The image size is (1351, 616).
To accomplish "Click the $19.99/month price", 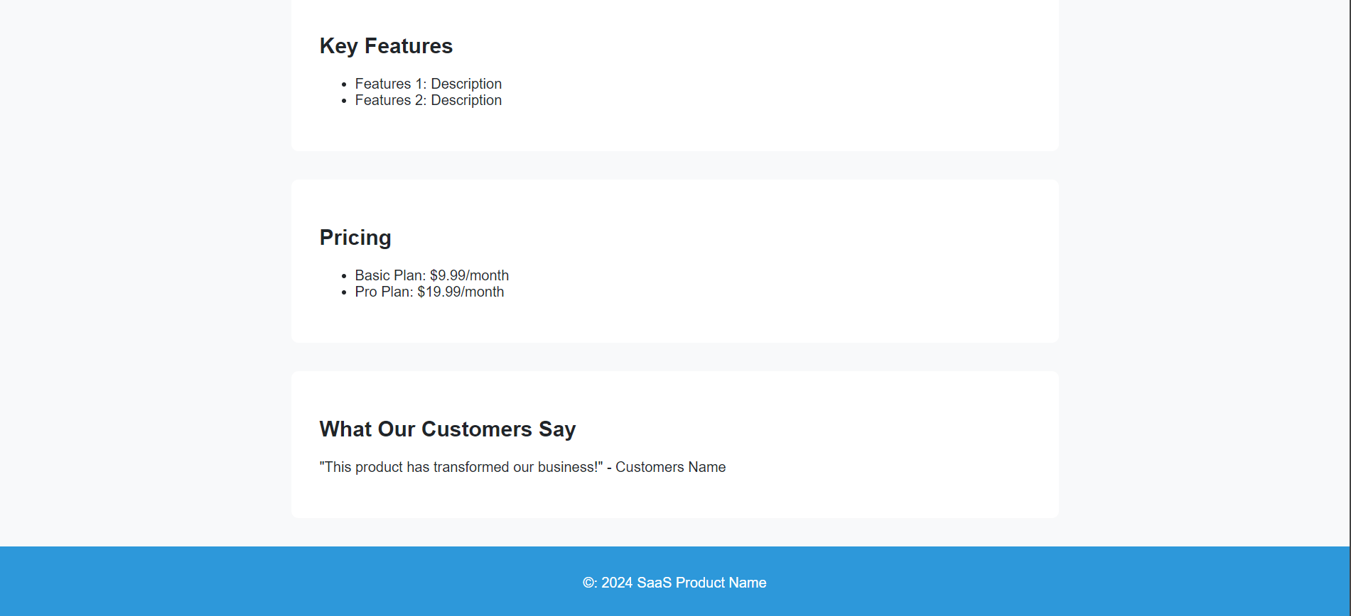I will click(461, 292).
